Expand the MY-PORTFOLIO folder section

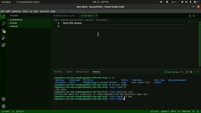click(x=29, y=20)
